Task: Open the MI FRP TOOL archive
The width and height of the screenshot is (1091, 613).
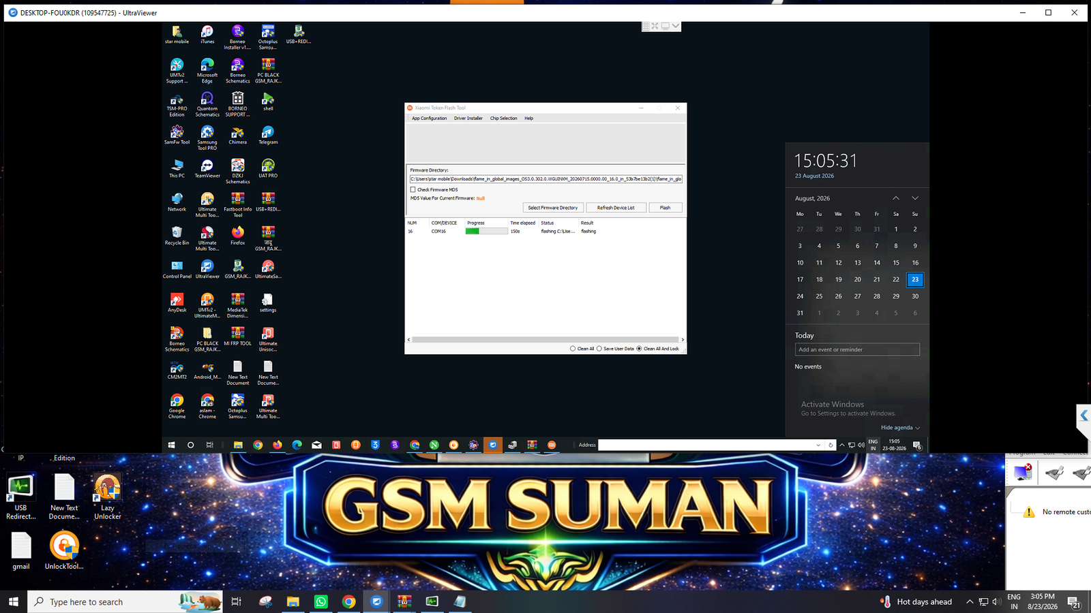Action: (237, 336)
